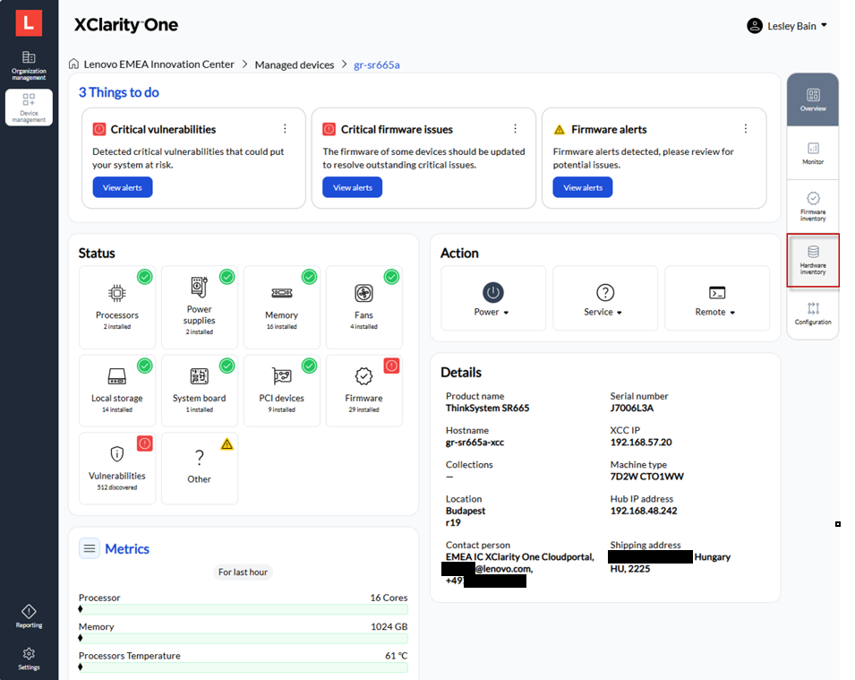Click the For last hour time range
This screenshot has height=680, width=855.
pyautogui.click(x=244, y=572)
